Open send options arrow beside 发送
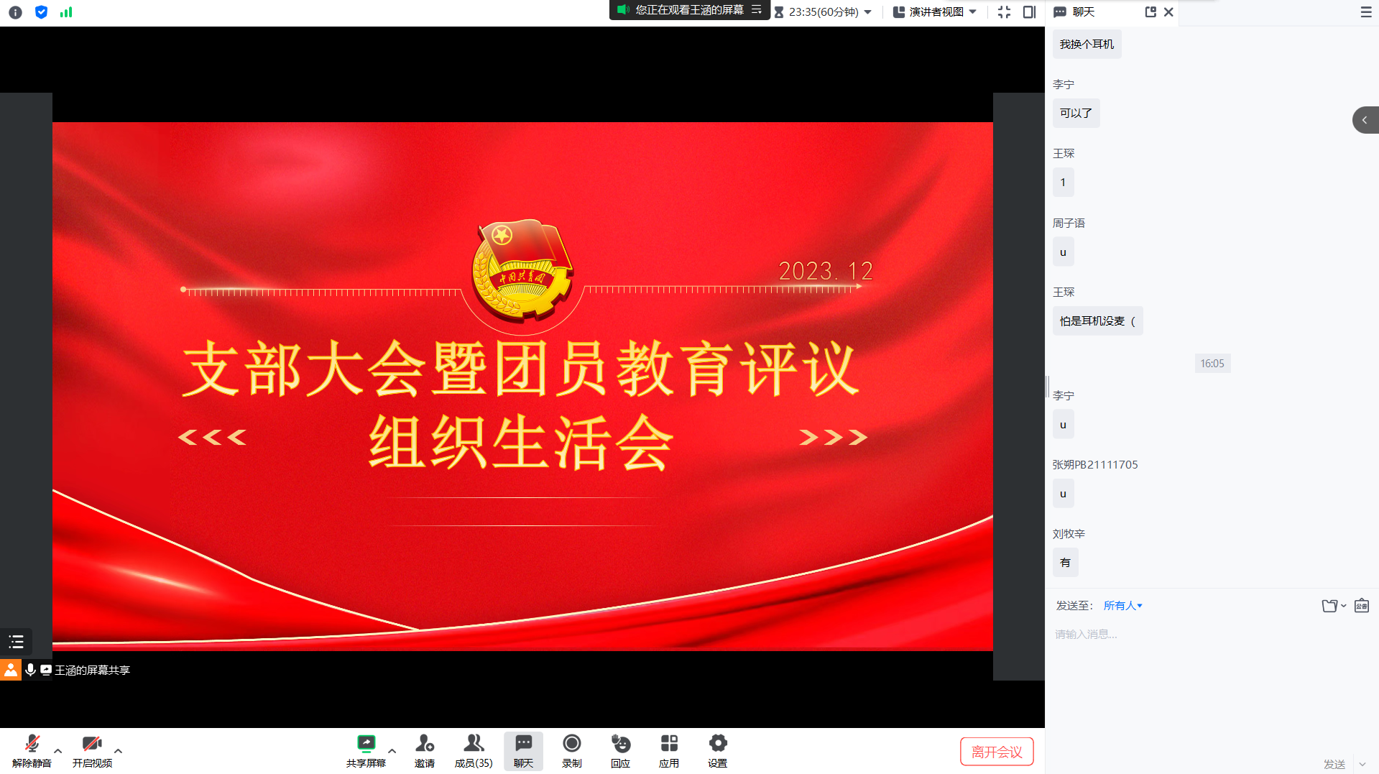 [1362, 764]
